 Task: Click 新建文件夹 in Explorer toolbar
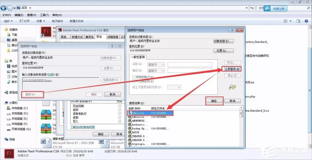click(x=77, y=21)
